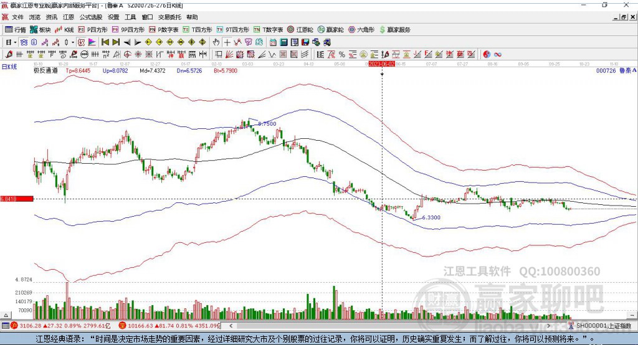The height and width of the screenshot is (345, 638).
Task: Click the compass circle target icon
Action: click(127, 55)
